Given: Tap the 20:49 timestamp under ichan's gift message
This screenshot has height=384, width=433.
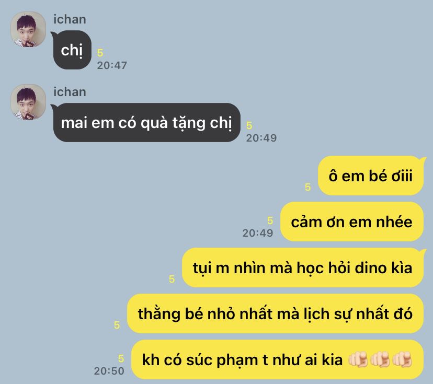Looking at the screenshot, I should pyautogui.click(x=261, y=138).
